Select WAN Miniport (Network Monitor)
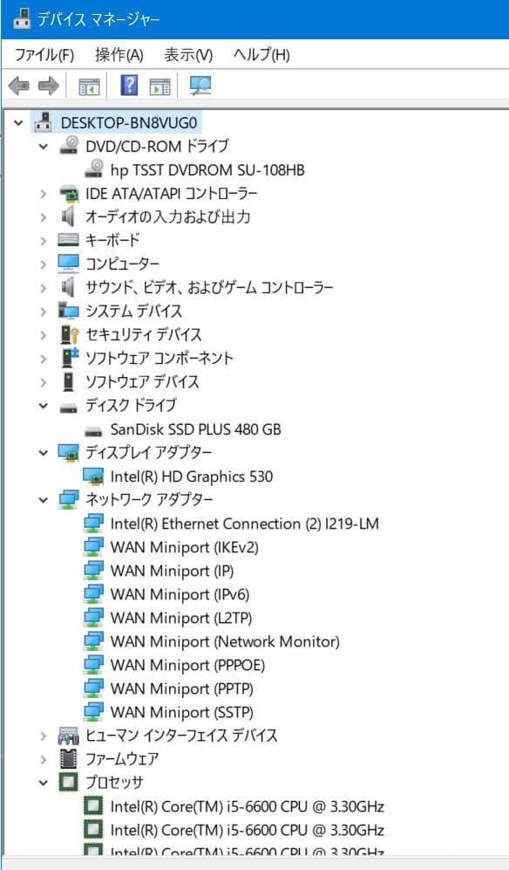The height and width of the screenshot is (870, 509). 225,641
